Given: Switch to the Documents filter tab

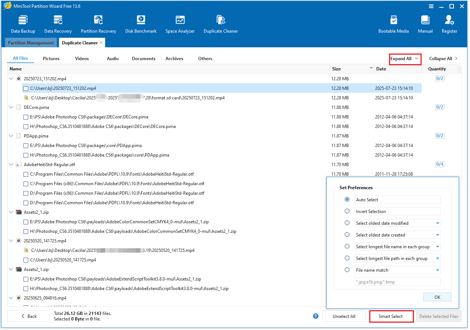Looking at the screenshot, I should (x=144, y=59).
